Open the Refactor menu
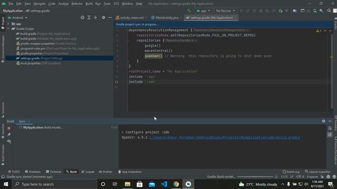This screenshot has width=337, height=189. [77, 4]
